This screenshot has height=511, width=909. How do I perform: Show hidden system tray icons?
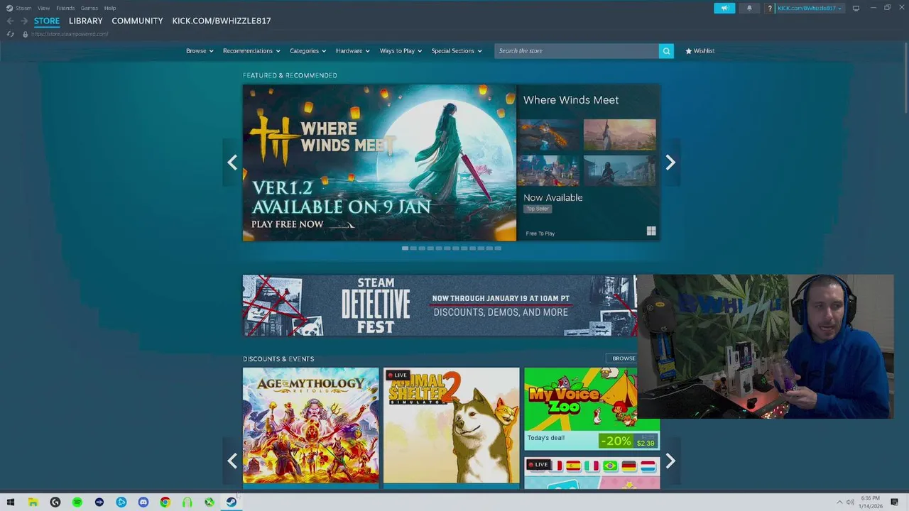[x=839, y=502]
